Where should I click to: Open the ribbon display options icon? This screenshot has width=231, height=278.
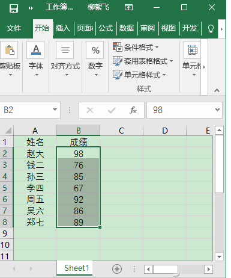click(128, 8)
